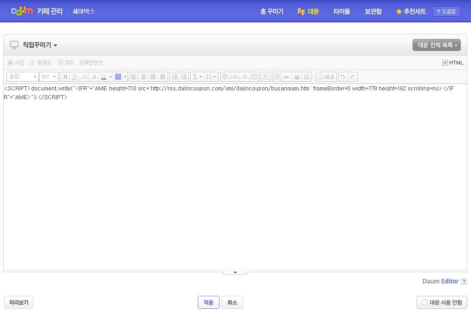This screenshot has height=313, width=471.
Task: Open text background color dropdown arrow
Action: (125, 77)
